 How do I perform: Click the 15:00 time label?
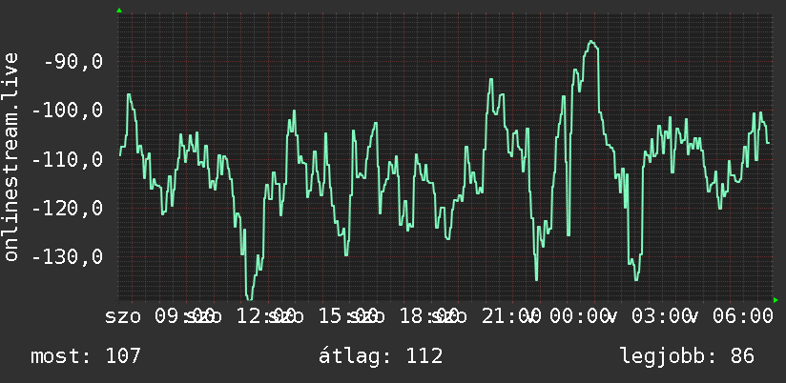[x=347, y=316]
